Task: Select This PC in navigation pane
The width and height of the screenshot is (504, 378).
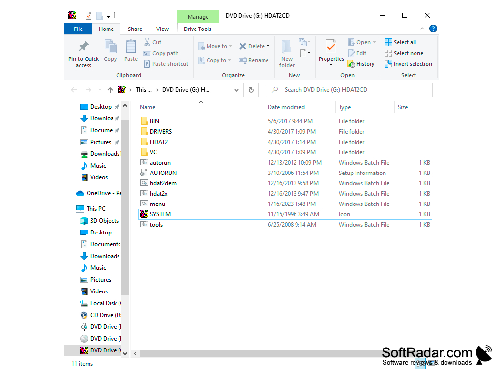Action: pyautogui.click(x=96, y=208)
